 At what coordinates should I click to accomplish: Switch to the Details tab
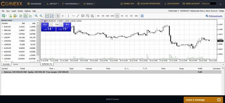click(x=15, y=64)
